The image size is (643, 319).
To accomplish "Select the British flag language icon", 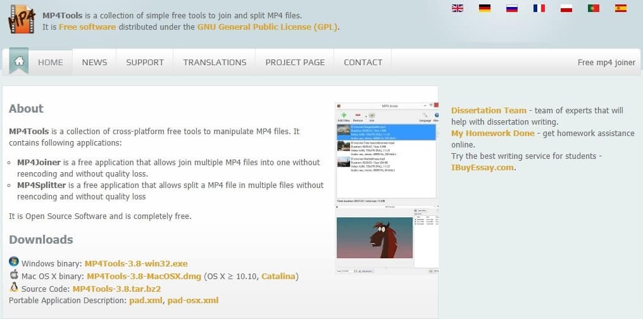I will [x=457, y=8].
